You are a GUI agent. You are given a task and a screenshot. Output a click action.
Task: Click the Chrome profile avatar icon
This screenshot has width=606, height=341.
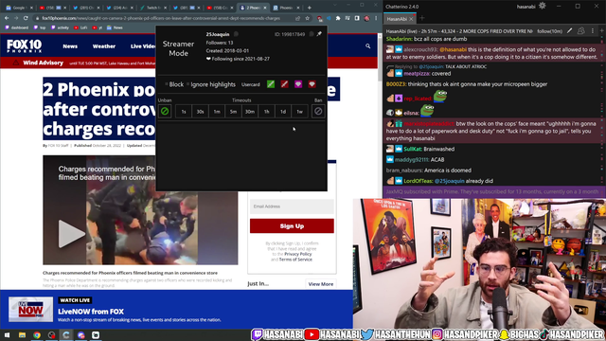(366, 18)
